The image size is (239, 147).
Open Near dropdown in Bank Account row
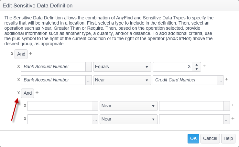(x=122, y=80)
